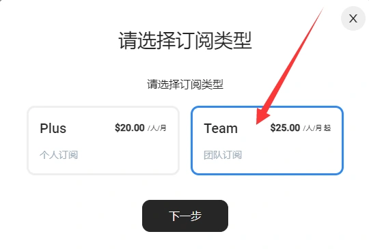Close the subscription dialog with X icon
Screen dimensions: 369x249
353,18
